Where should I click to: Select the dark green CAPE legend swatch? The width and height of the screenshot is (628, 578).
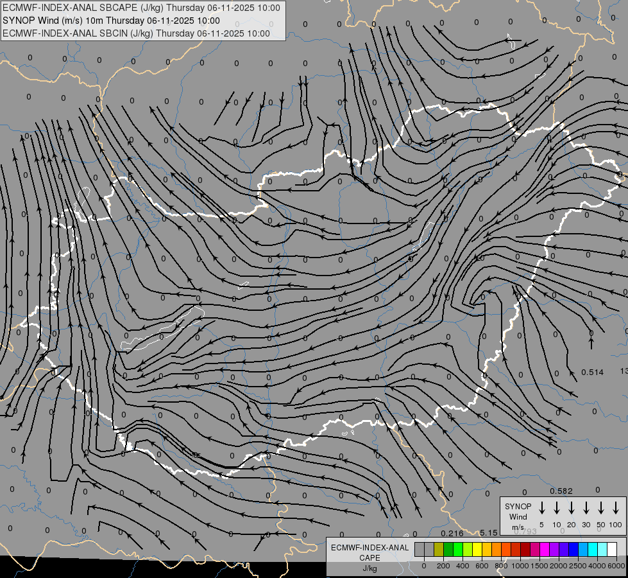[x=448, y=549]
